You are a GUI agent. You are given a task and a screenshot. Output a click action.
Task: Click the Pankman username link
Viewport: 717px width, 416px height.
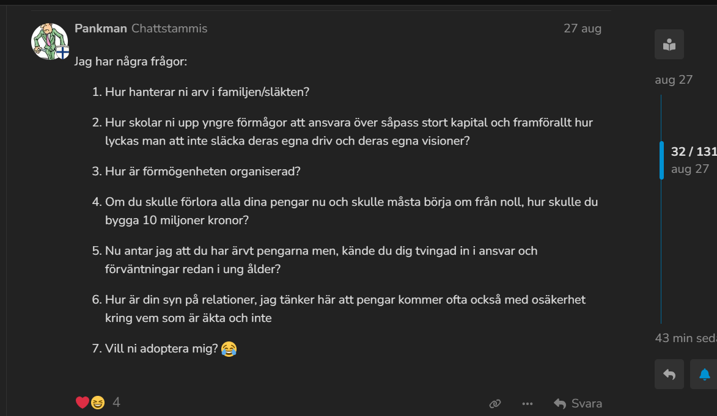tap(101, 29)
